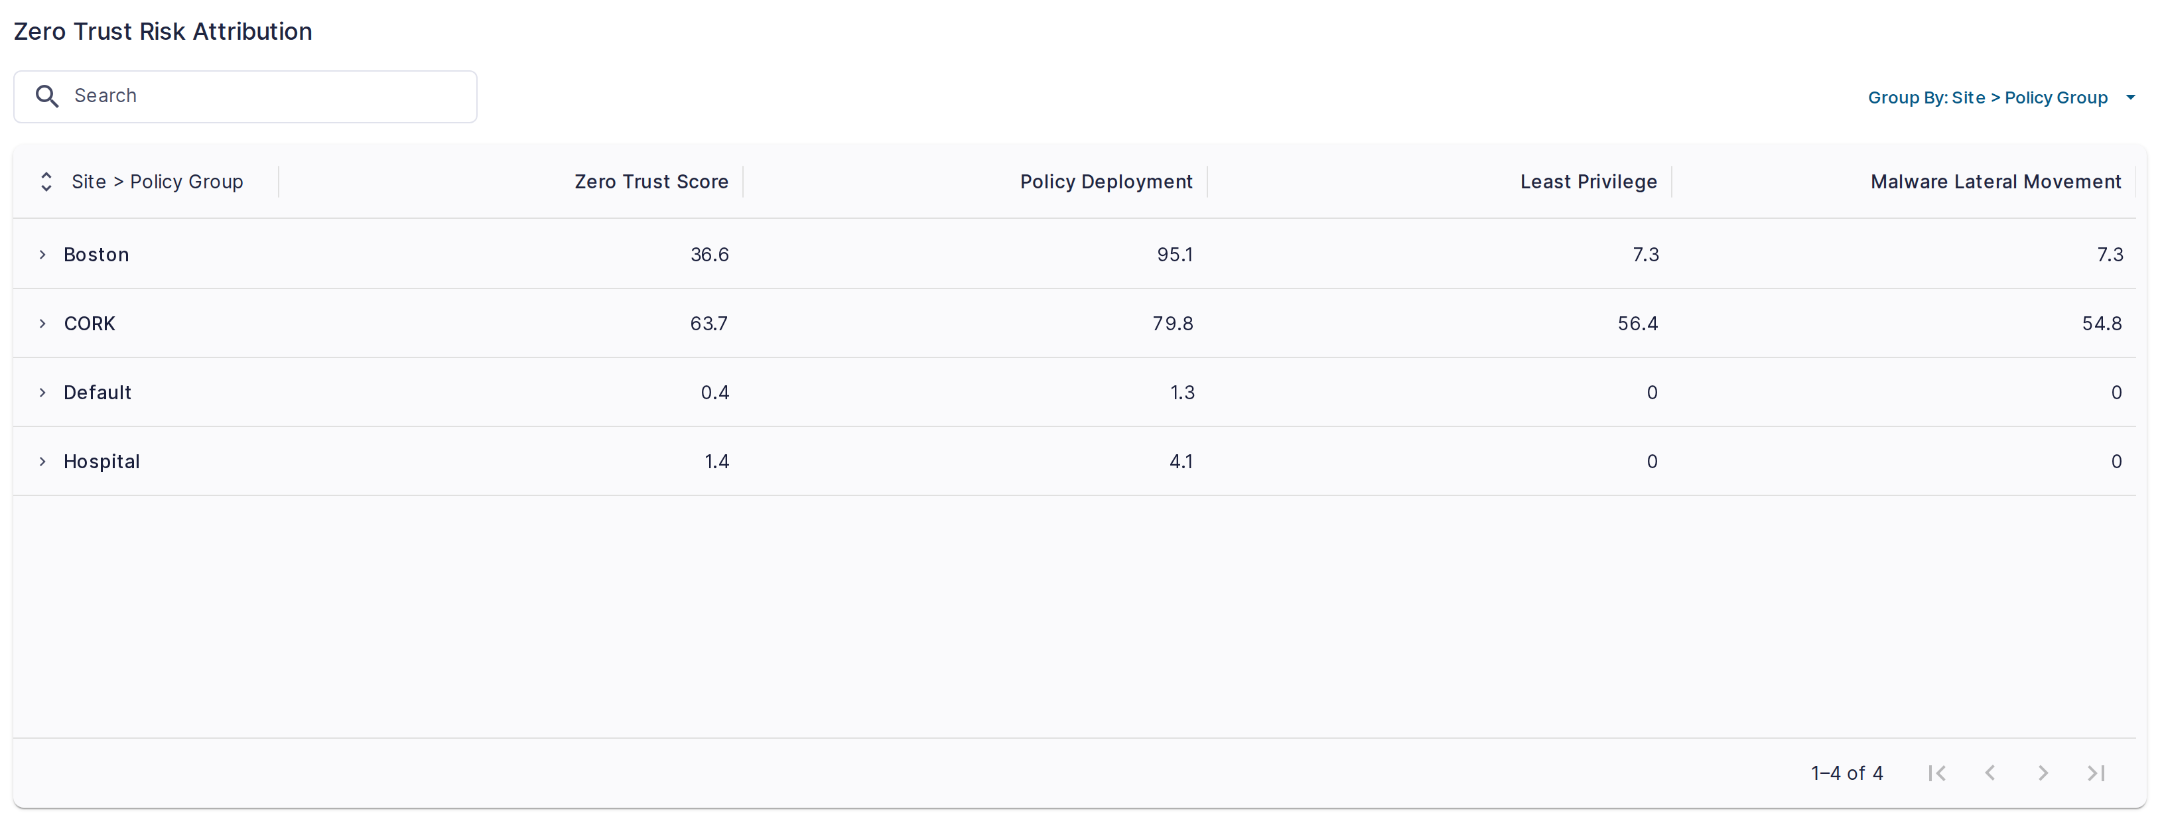Expand the Default row
This screenshot has width=2160, height=821.
(42, 393)
